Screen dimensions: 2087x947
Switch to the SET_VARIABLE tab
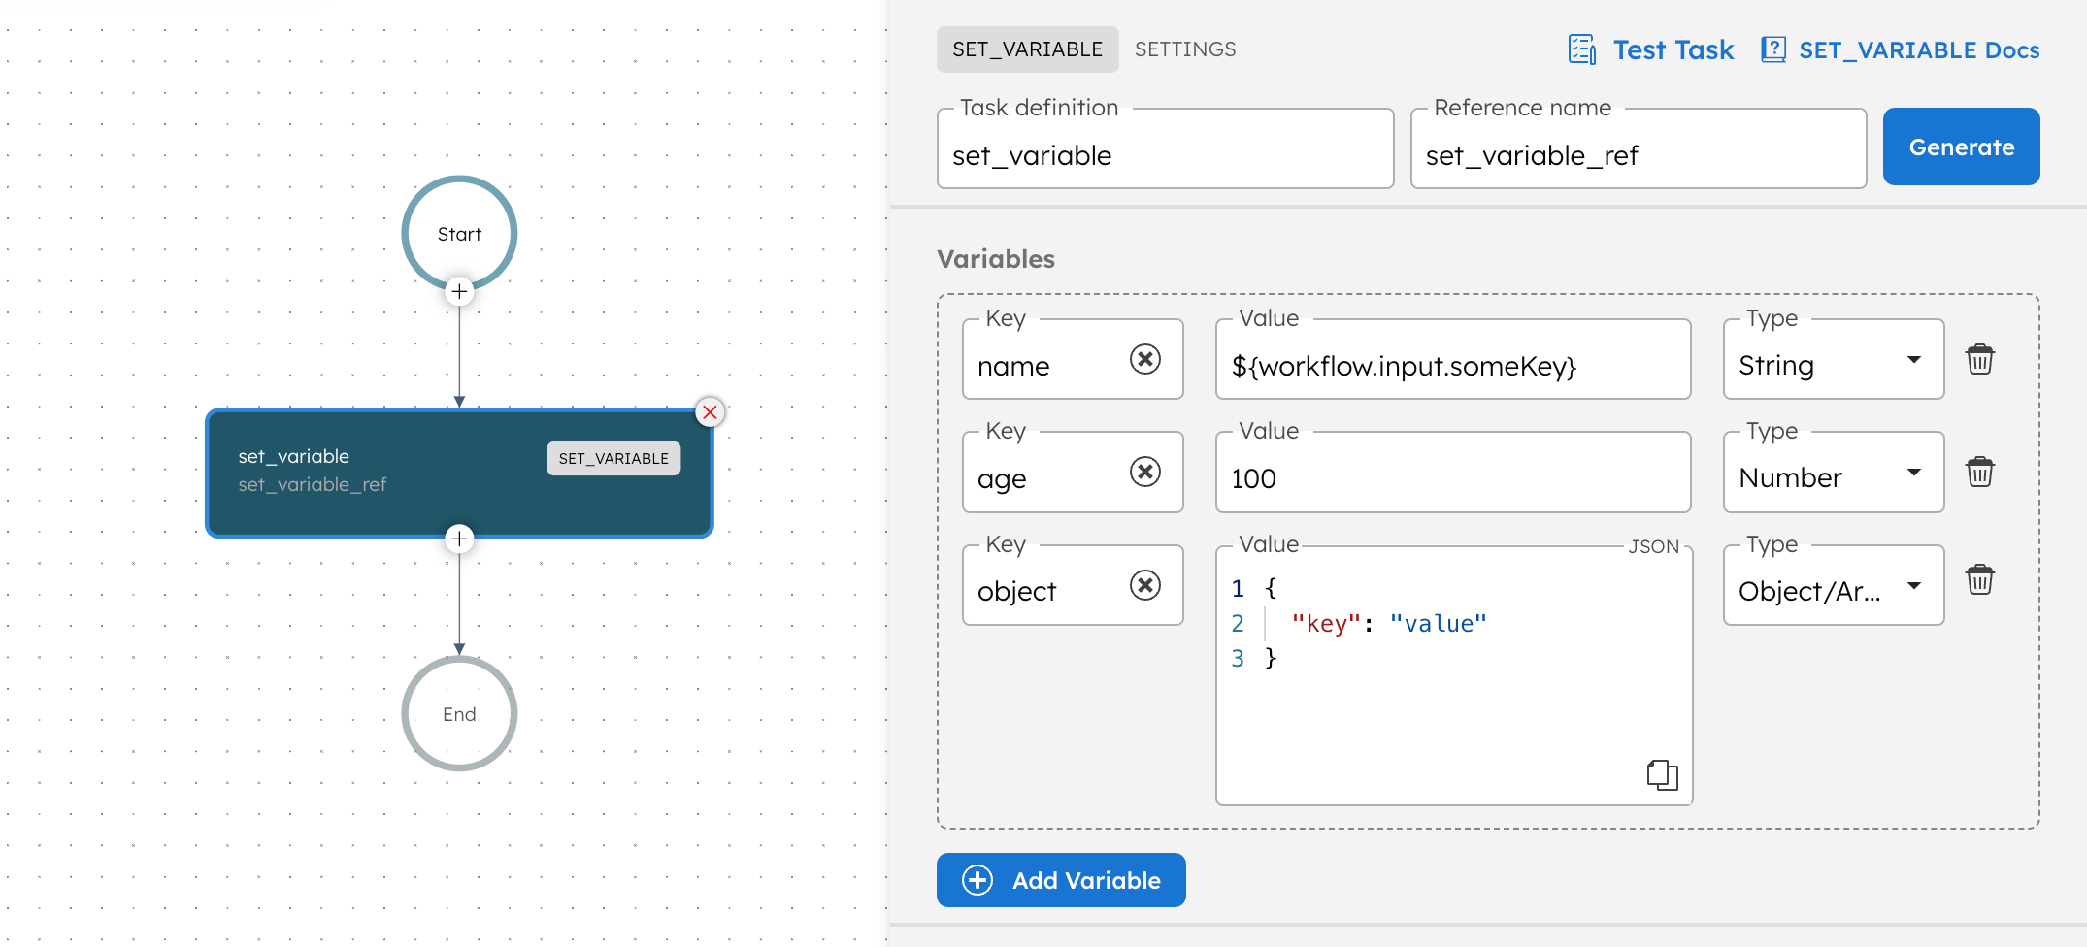pyautogui.click(x=1027, y=49)
